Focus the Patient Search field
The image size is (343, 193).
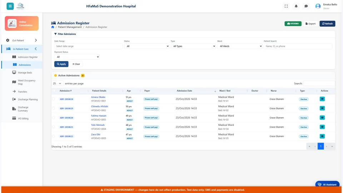[x=298, y=46]
